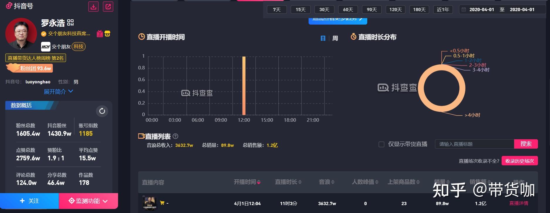Image resolution: width=550 pixels, height=213 pixels.
Task: Click the 搜索 button
Action: tap(526, 144)
